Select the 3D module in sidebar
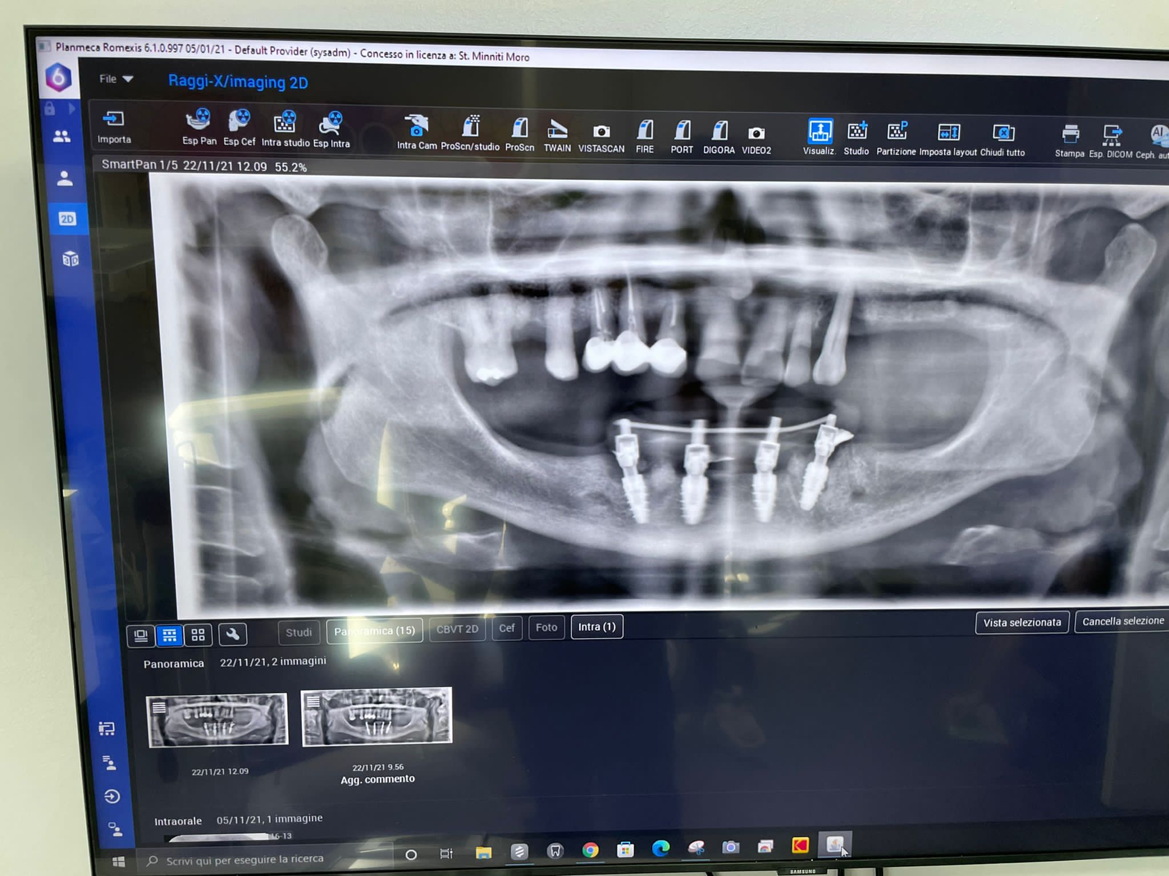This screenshot has height=876, width=1169. pos(70,259)
